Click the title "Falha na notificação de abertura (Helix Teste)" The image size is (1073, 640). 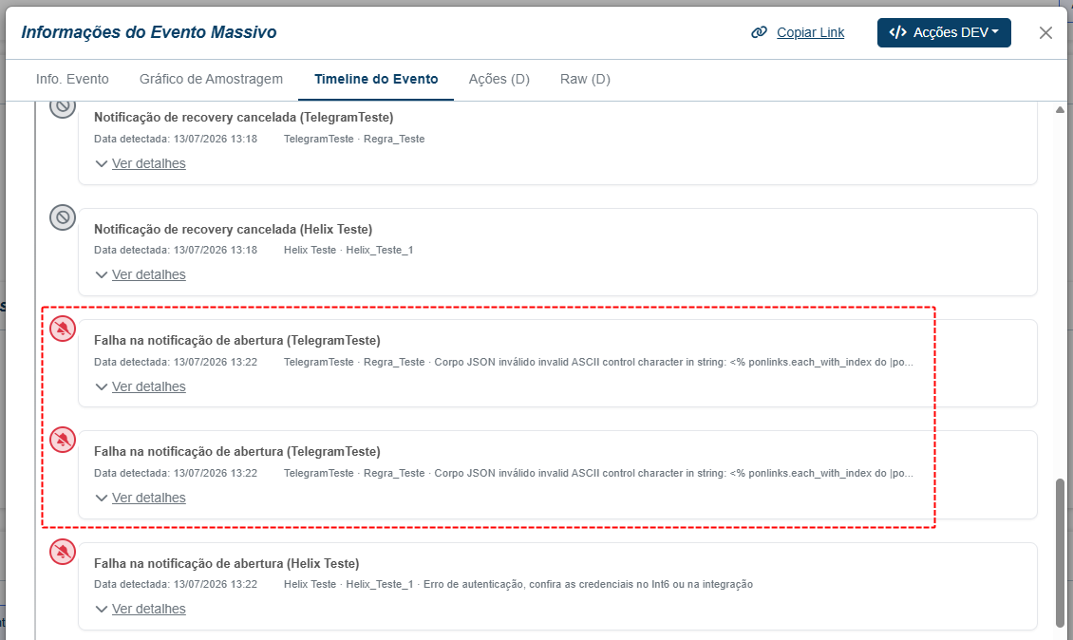(227, 563)
